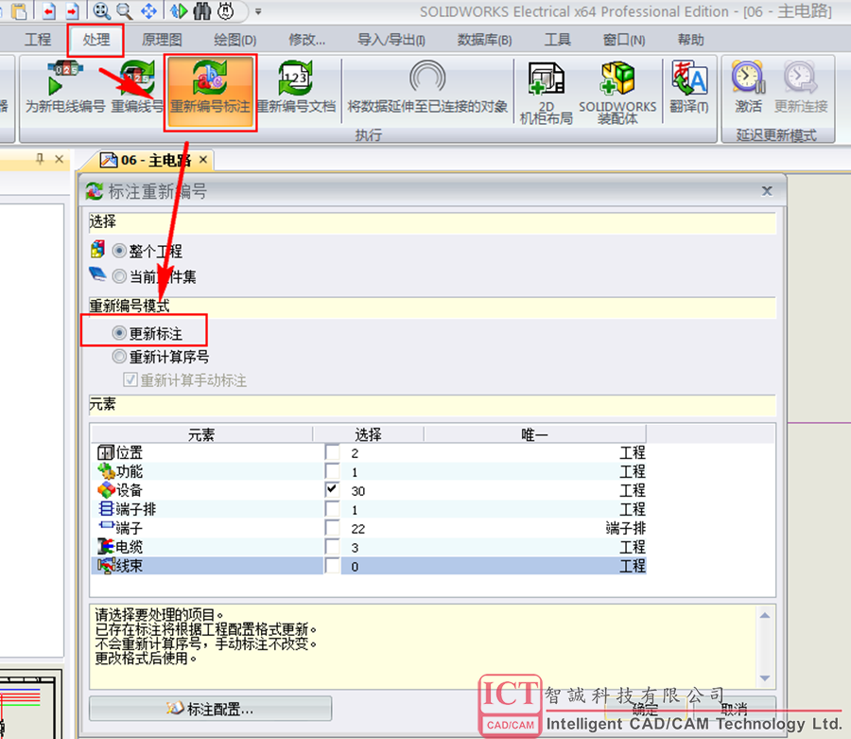Click message box scrollbar down arrow
The height and width of the screenshot is (739, 851).
click(765, 677)
